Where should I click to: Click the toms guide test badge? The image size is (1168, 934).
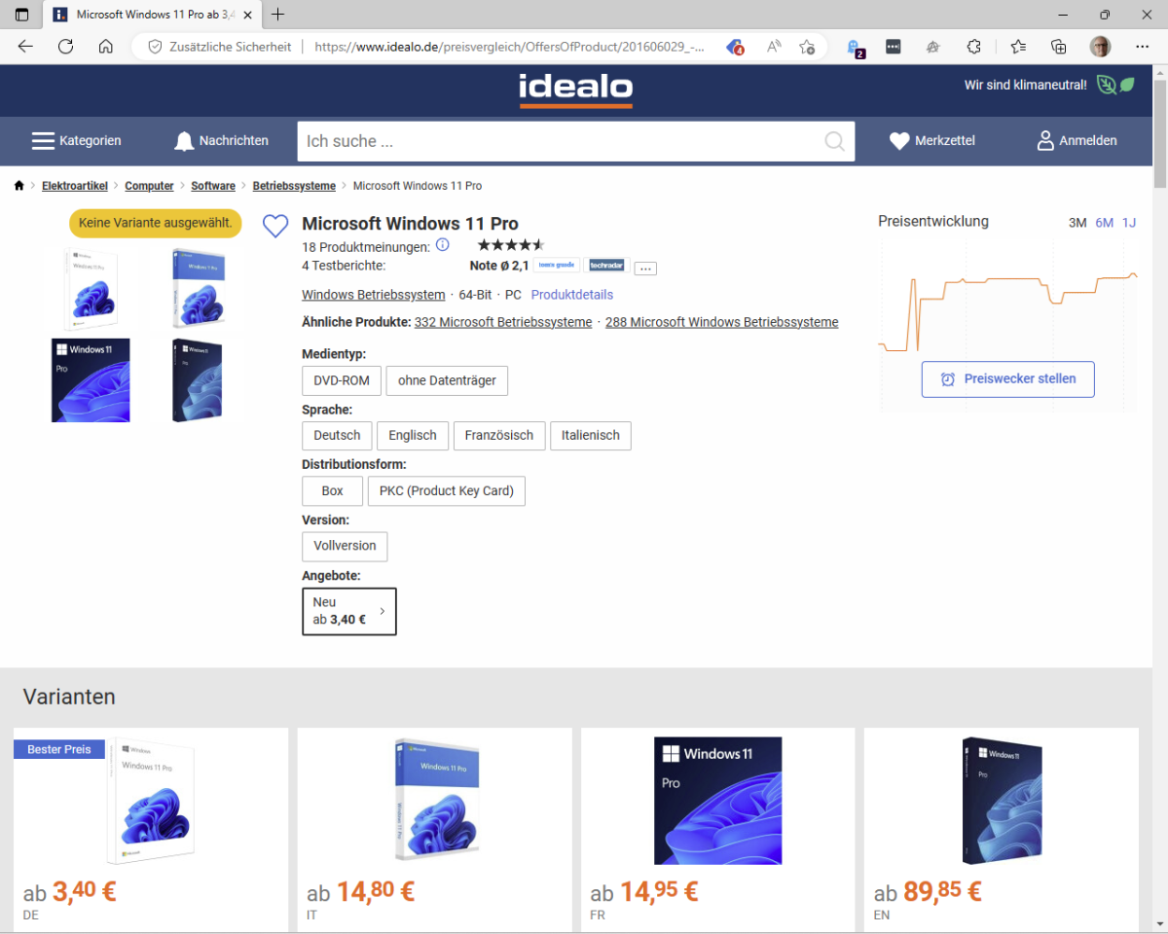557,265
